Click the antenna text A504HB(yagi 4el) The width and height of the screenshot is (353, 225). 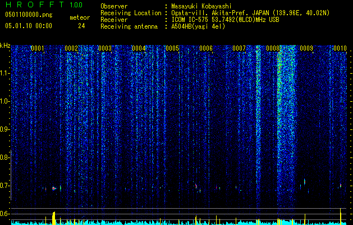[198, 26]
